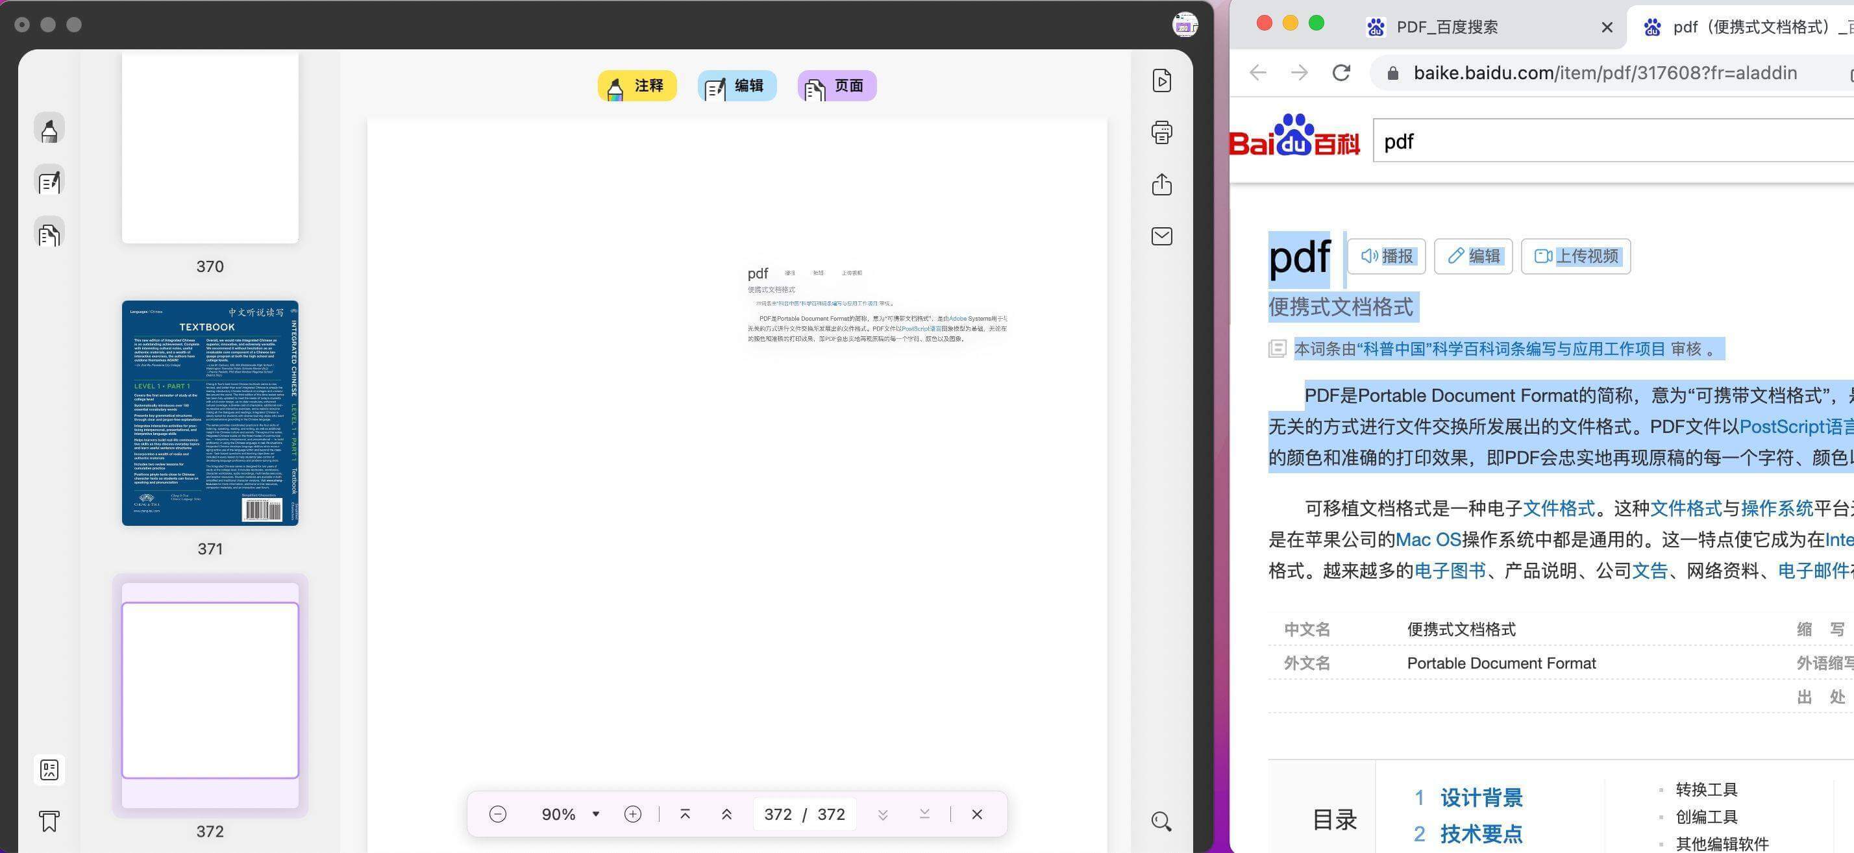The image size is (1854, 853).
Task: Select the edit text icon in left sidebar
Action: click(x=49, y=181)
